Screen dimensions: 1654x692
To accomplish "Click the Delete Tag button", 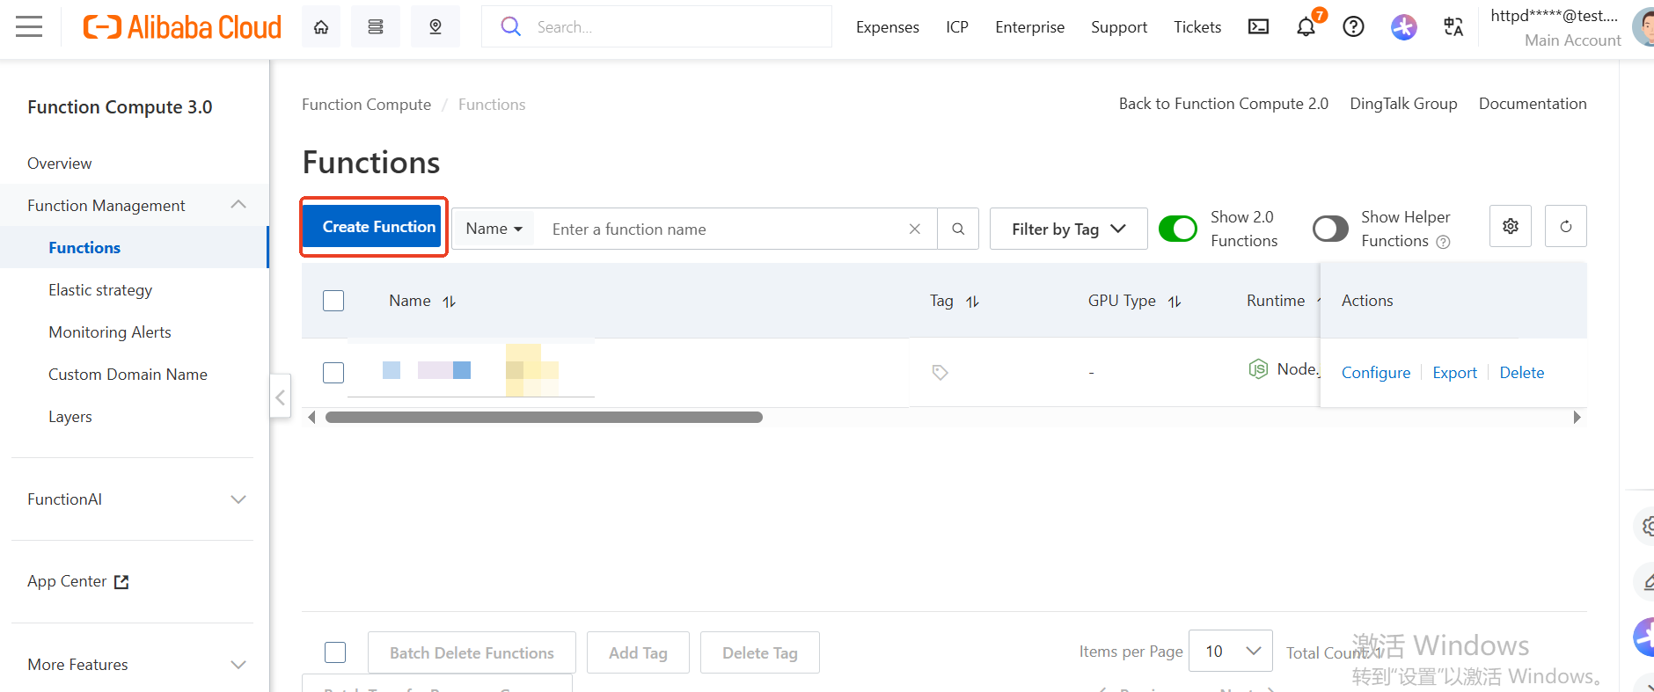I will (x=760, y=652).
